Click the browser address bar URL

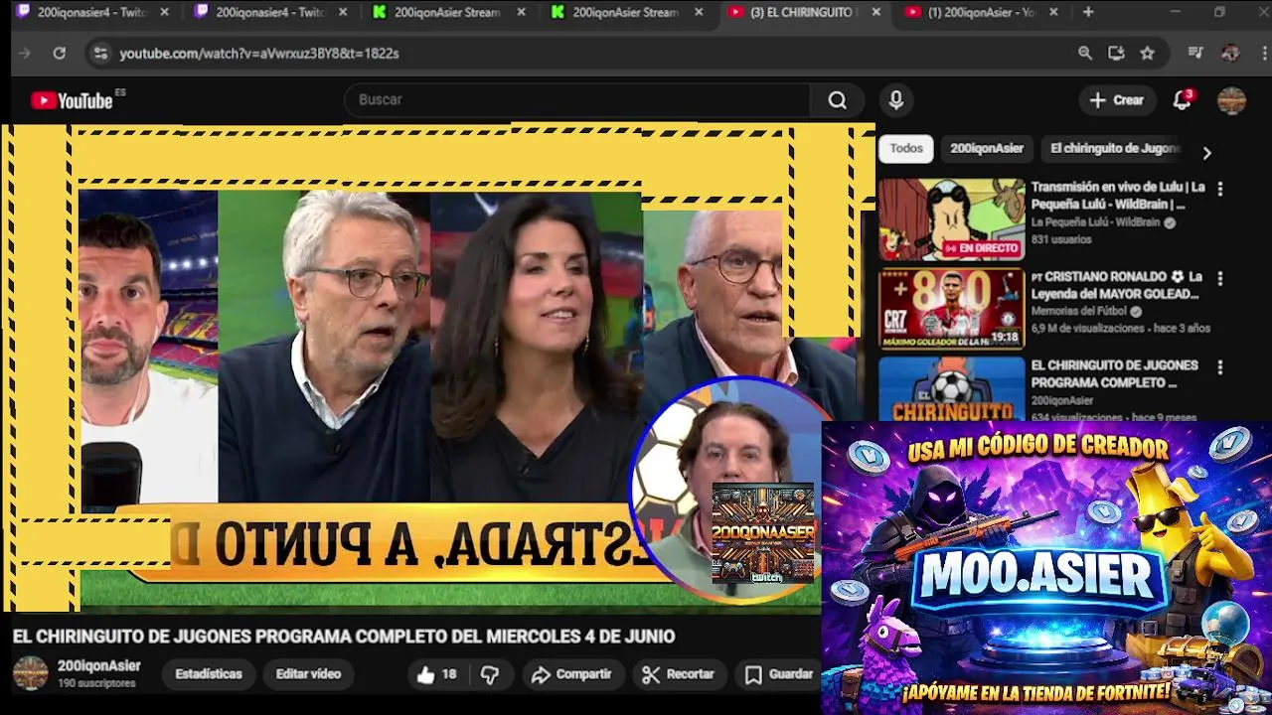(259, 54)
